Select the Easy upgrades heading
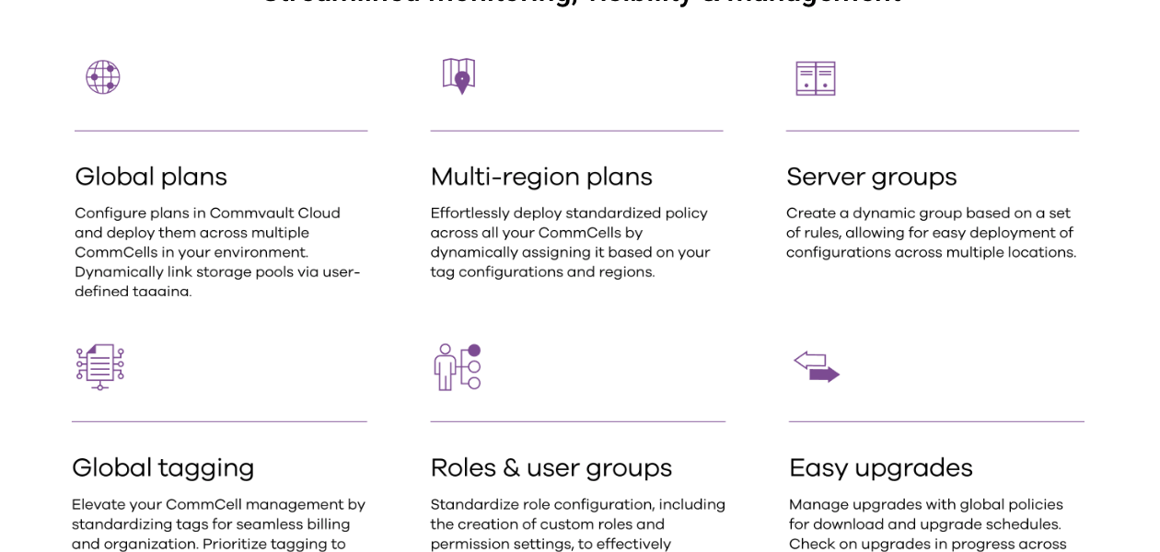This screenshot has height=552, width=1160. pyautogui.click(x=880, y=467)
